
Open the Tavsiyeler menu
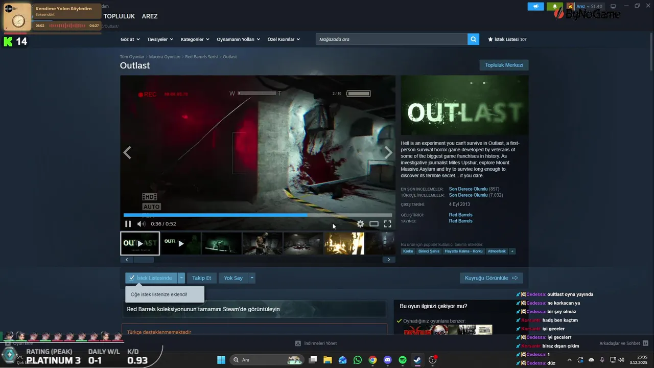(160, 39)
